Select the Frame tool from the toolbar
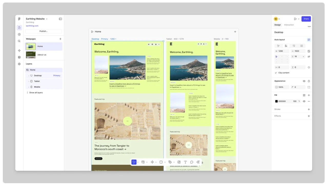Image resolution: width=328 pixels, height=186 pixels. 143,162
